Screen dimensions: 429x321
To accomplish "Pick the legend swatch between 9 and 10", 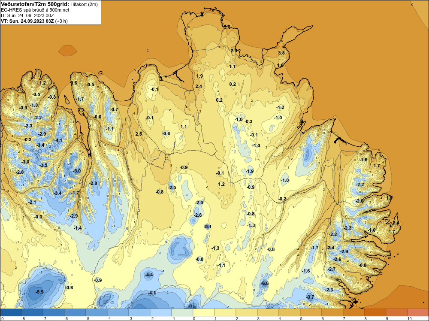I will click(397, 312).
